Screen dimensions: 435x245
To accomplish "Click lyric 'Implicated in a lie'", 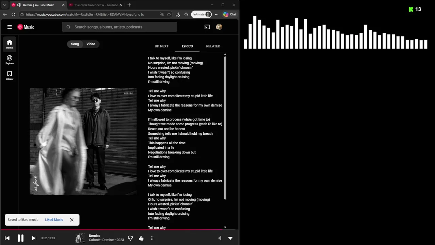I will 161,148.
